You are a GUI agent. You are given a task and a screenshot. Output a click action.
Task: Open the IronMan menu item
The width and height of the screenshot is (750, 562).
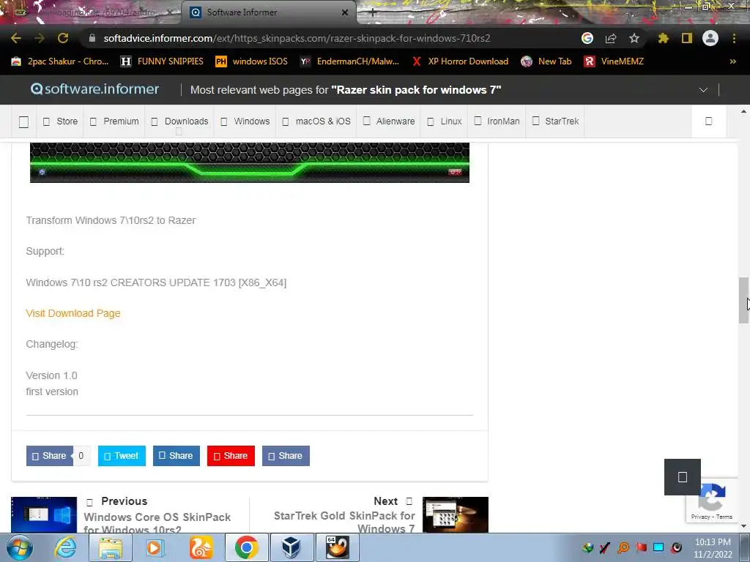pyautogui.click(x=497, y=121)
